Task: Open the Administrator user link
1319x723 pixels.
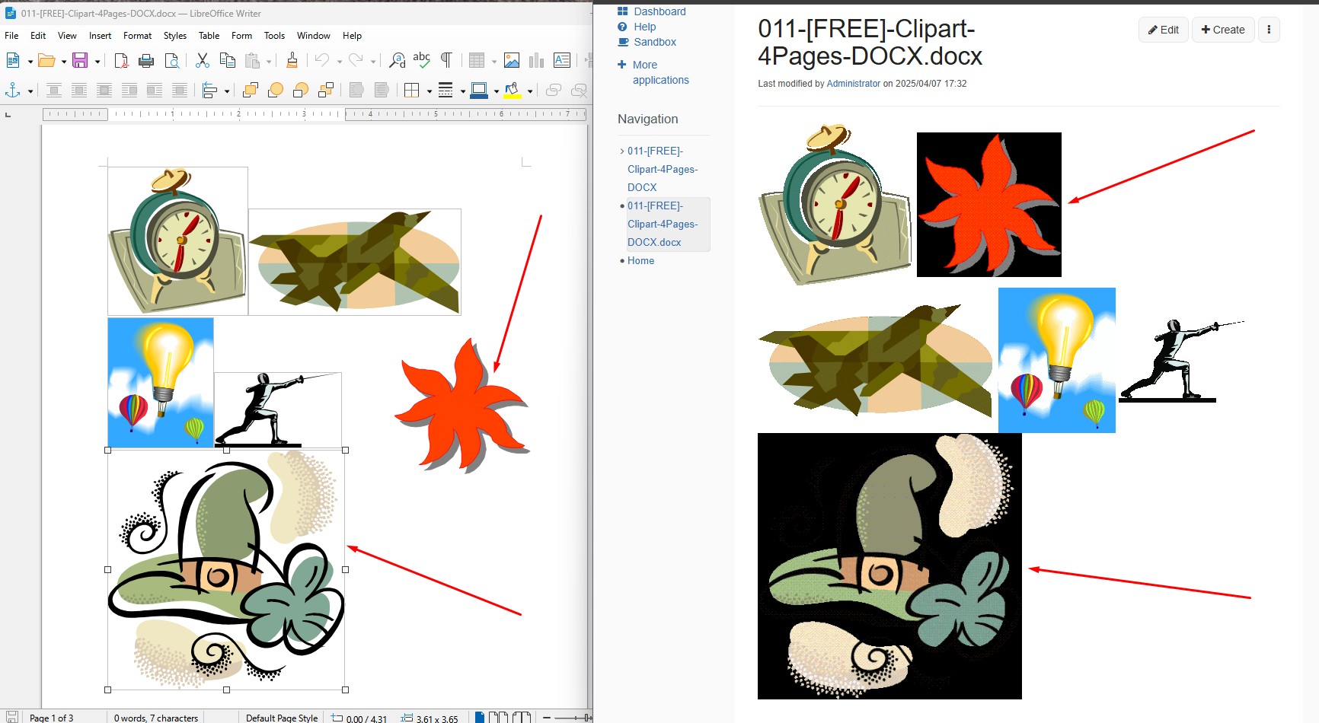Action: click(853, 84)
